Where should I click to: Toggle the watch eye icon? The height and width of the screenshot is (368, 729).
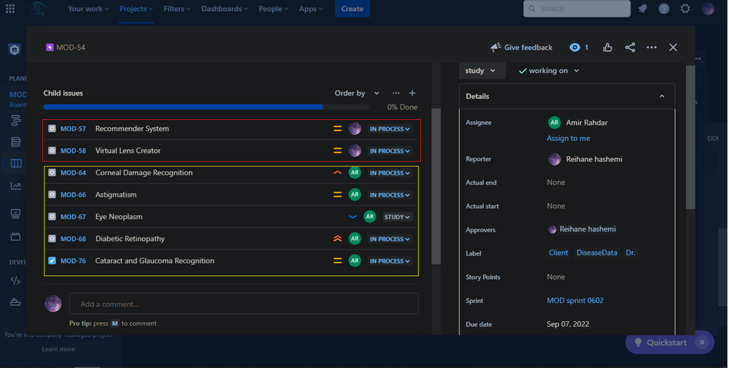pyautogui.click(x=575, y=47)
